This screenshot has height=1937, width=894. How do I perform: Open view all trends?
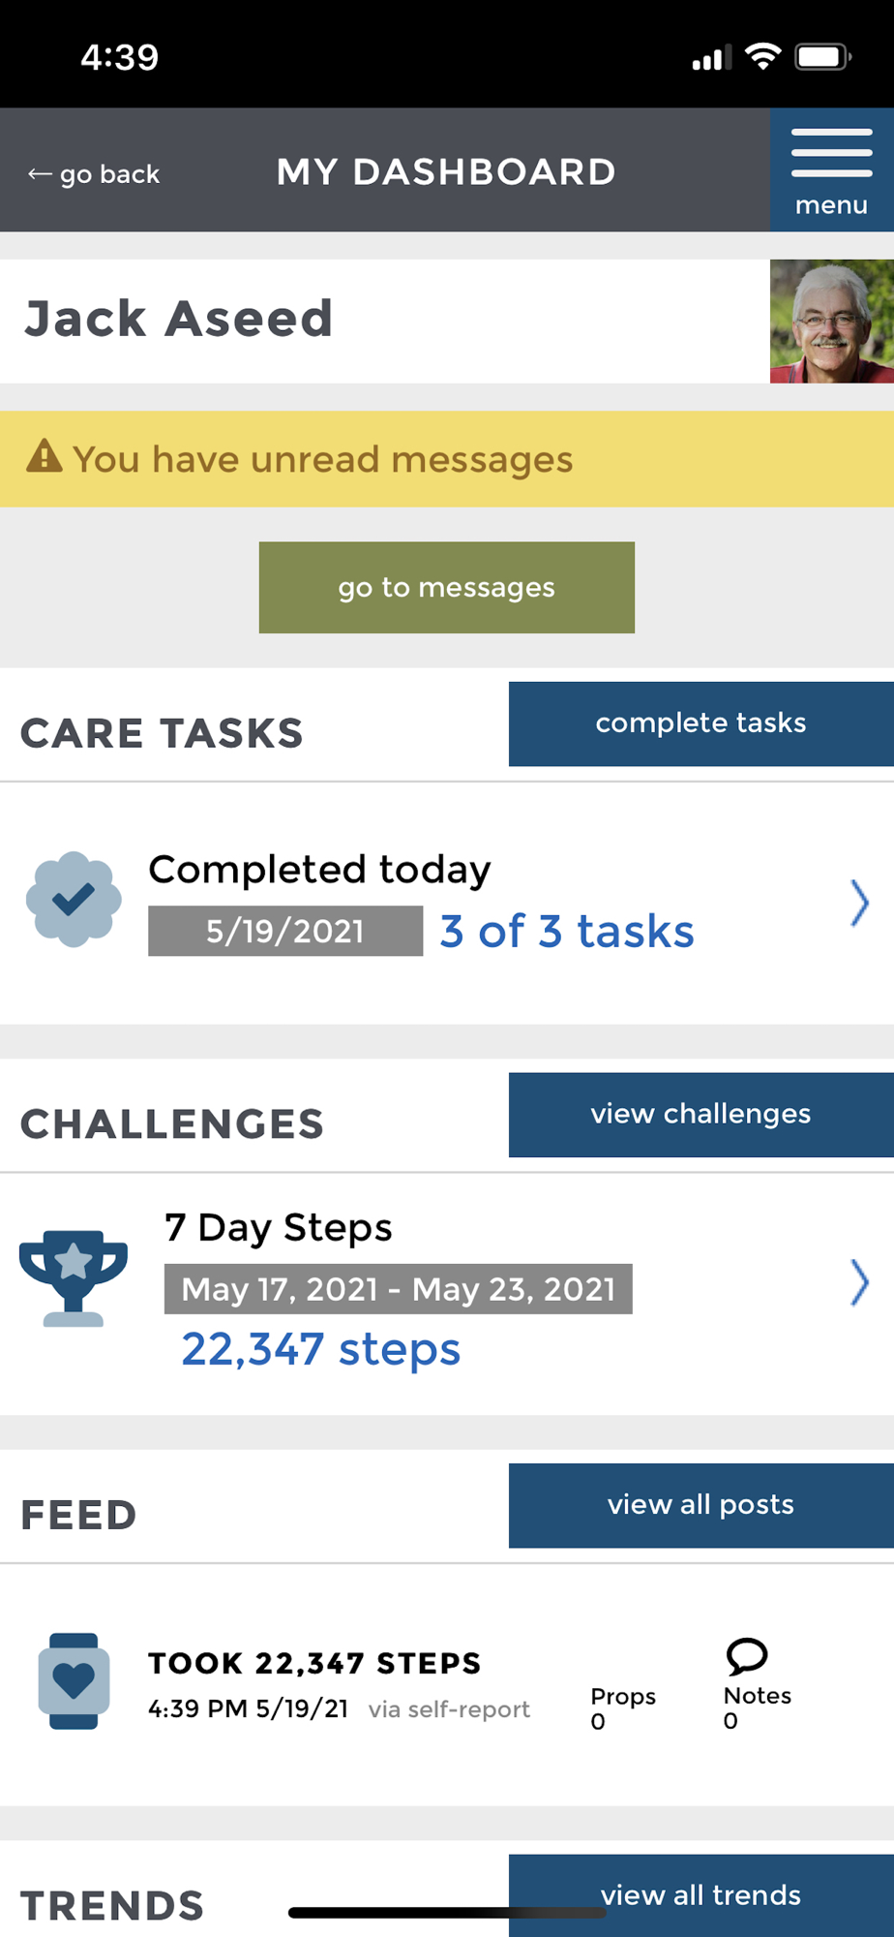click(701, 1895)
